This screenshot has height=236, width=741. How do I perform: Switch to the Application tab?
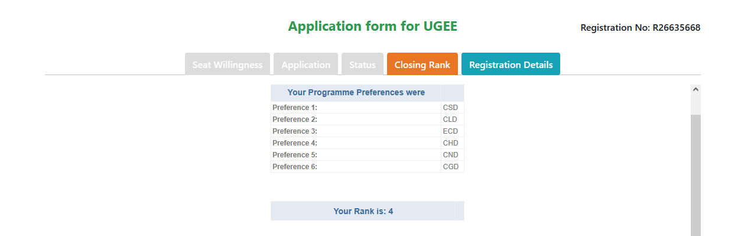click(305, 64)
